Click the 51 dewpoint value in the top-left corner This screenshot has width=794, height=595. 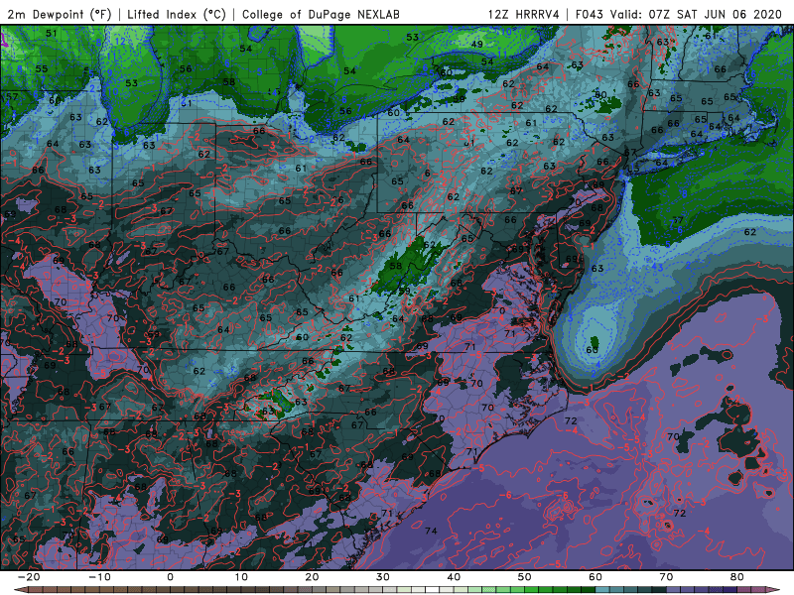click(52, 34)
